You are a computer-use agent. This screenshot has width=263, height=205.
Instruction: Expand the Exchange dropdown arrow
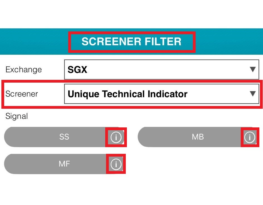pos(253,69)
